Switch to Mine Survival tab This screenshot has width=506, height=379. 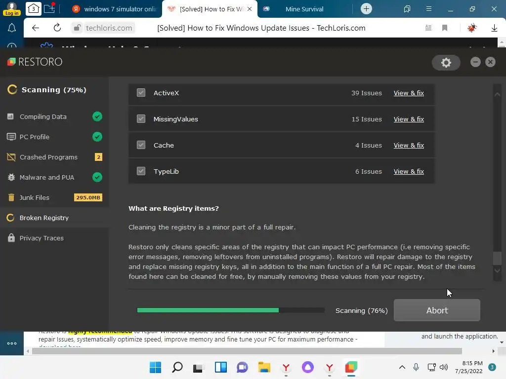point(304,9)
